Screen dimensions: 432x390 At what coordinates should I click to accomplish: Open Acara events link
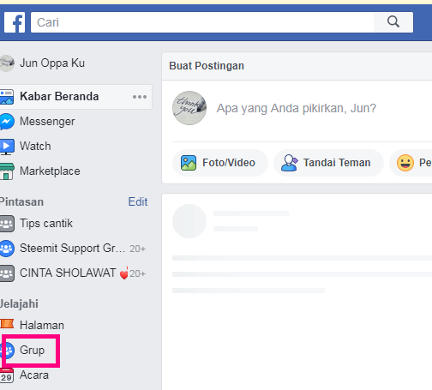click(34, 375)
